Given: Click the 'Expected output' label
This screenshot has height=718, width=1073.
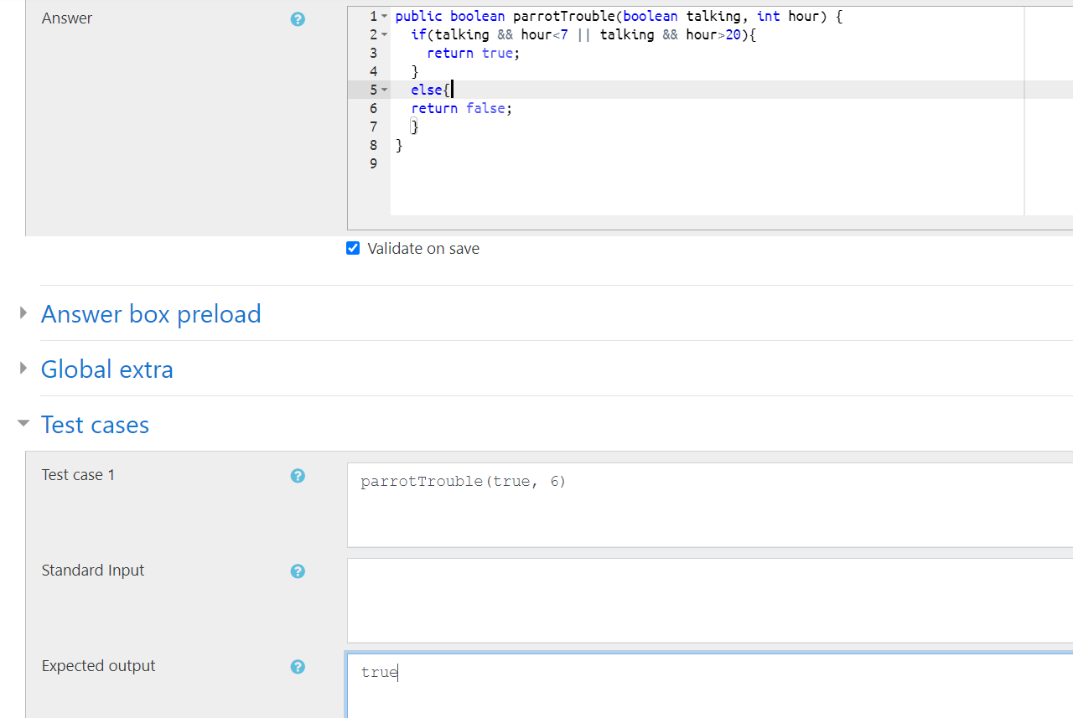Looking at the screenshot, I should click(99, 666).
